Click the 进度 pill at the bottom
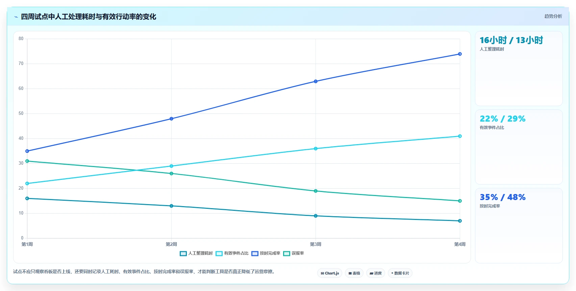Image resolution: width=576 pixels, height=291 pixels. pos(376,273)
